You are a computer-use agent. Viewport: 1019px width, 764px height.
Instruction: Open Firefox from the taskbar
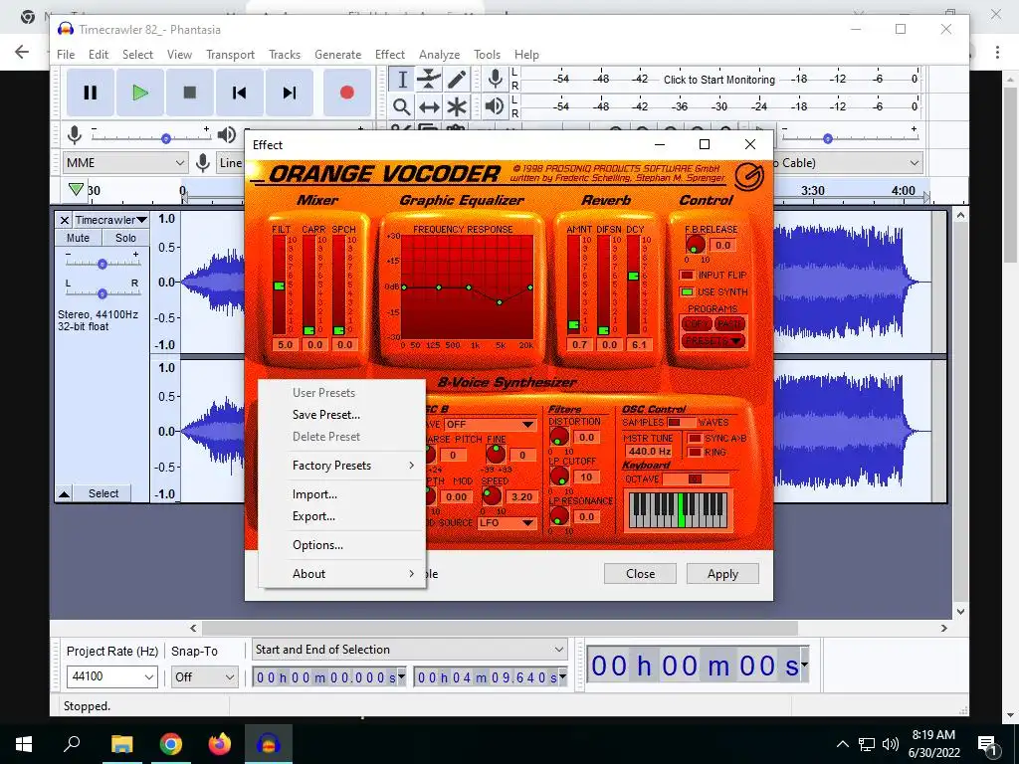(220, 744)
